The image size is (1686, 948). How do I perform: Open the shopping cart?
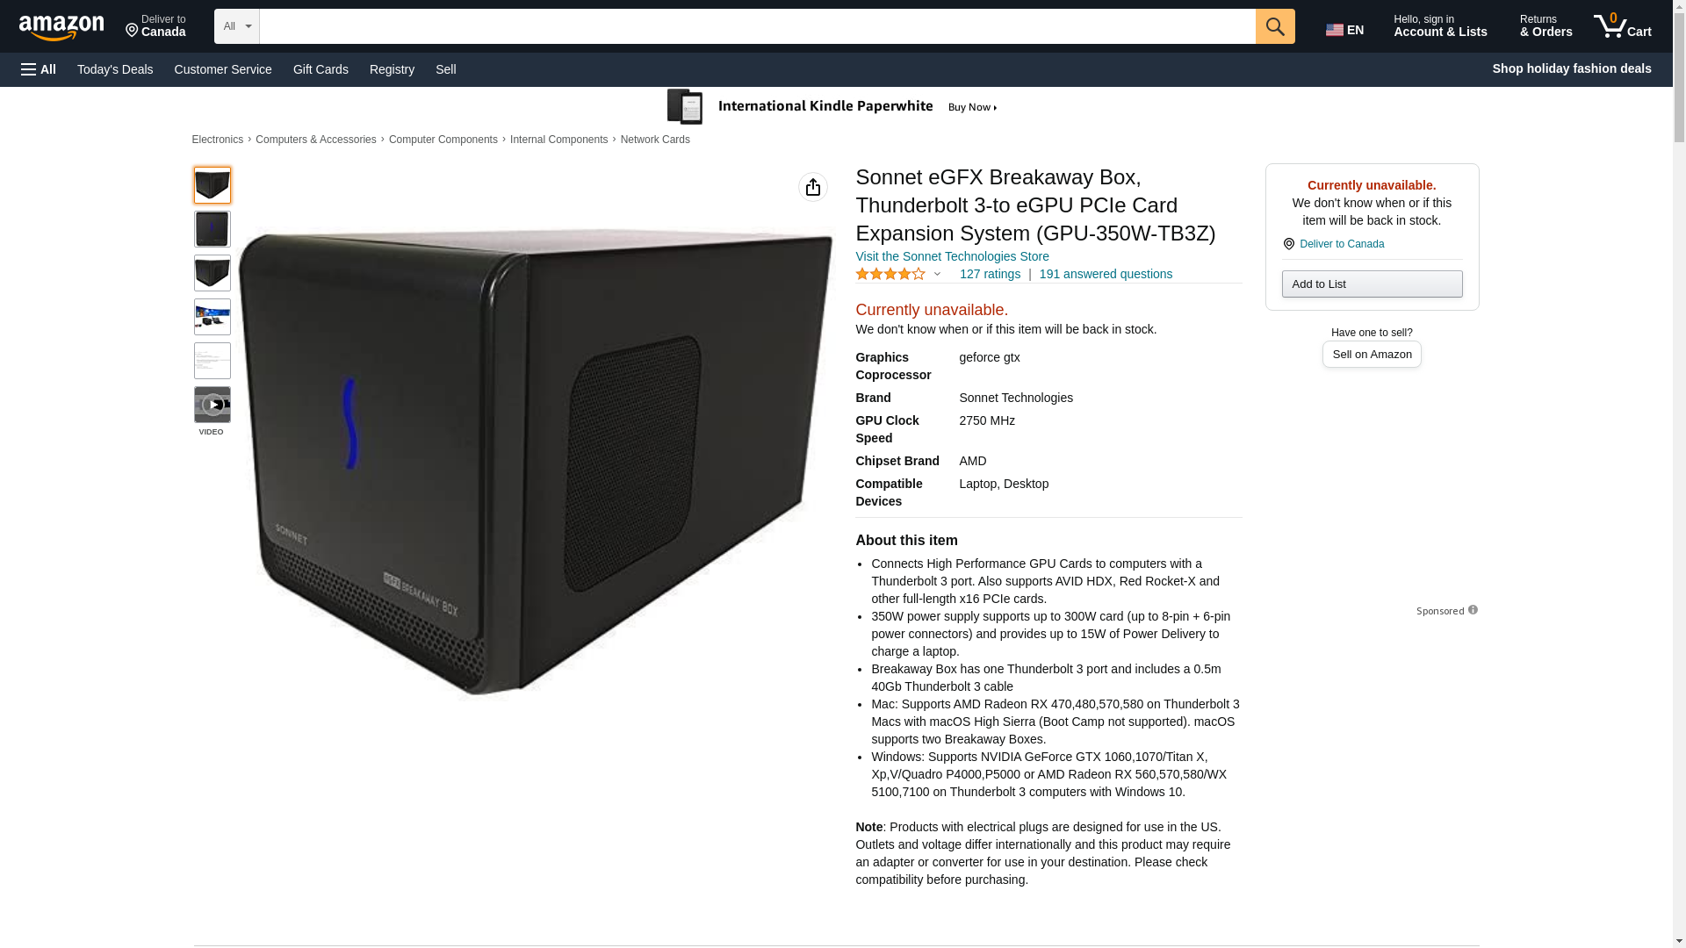click(x=1623, y=26)
